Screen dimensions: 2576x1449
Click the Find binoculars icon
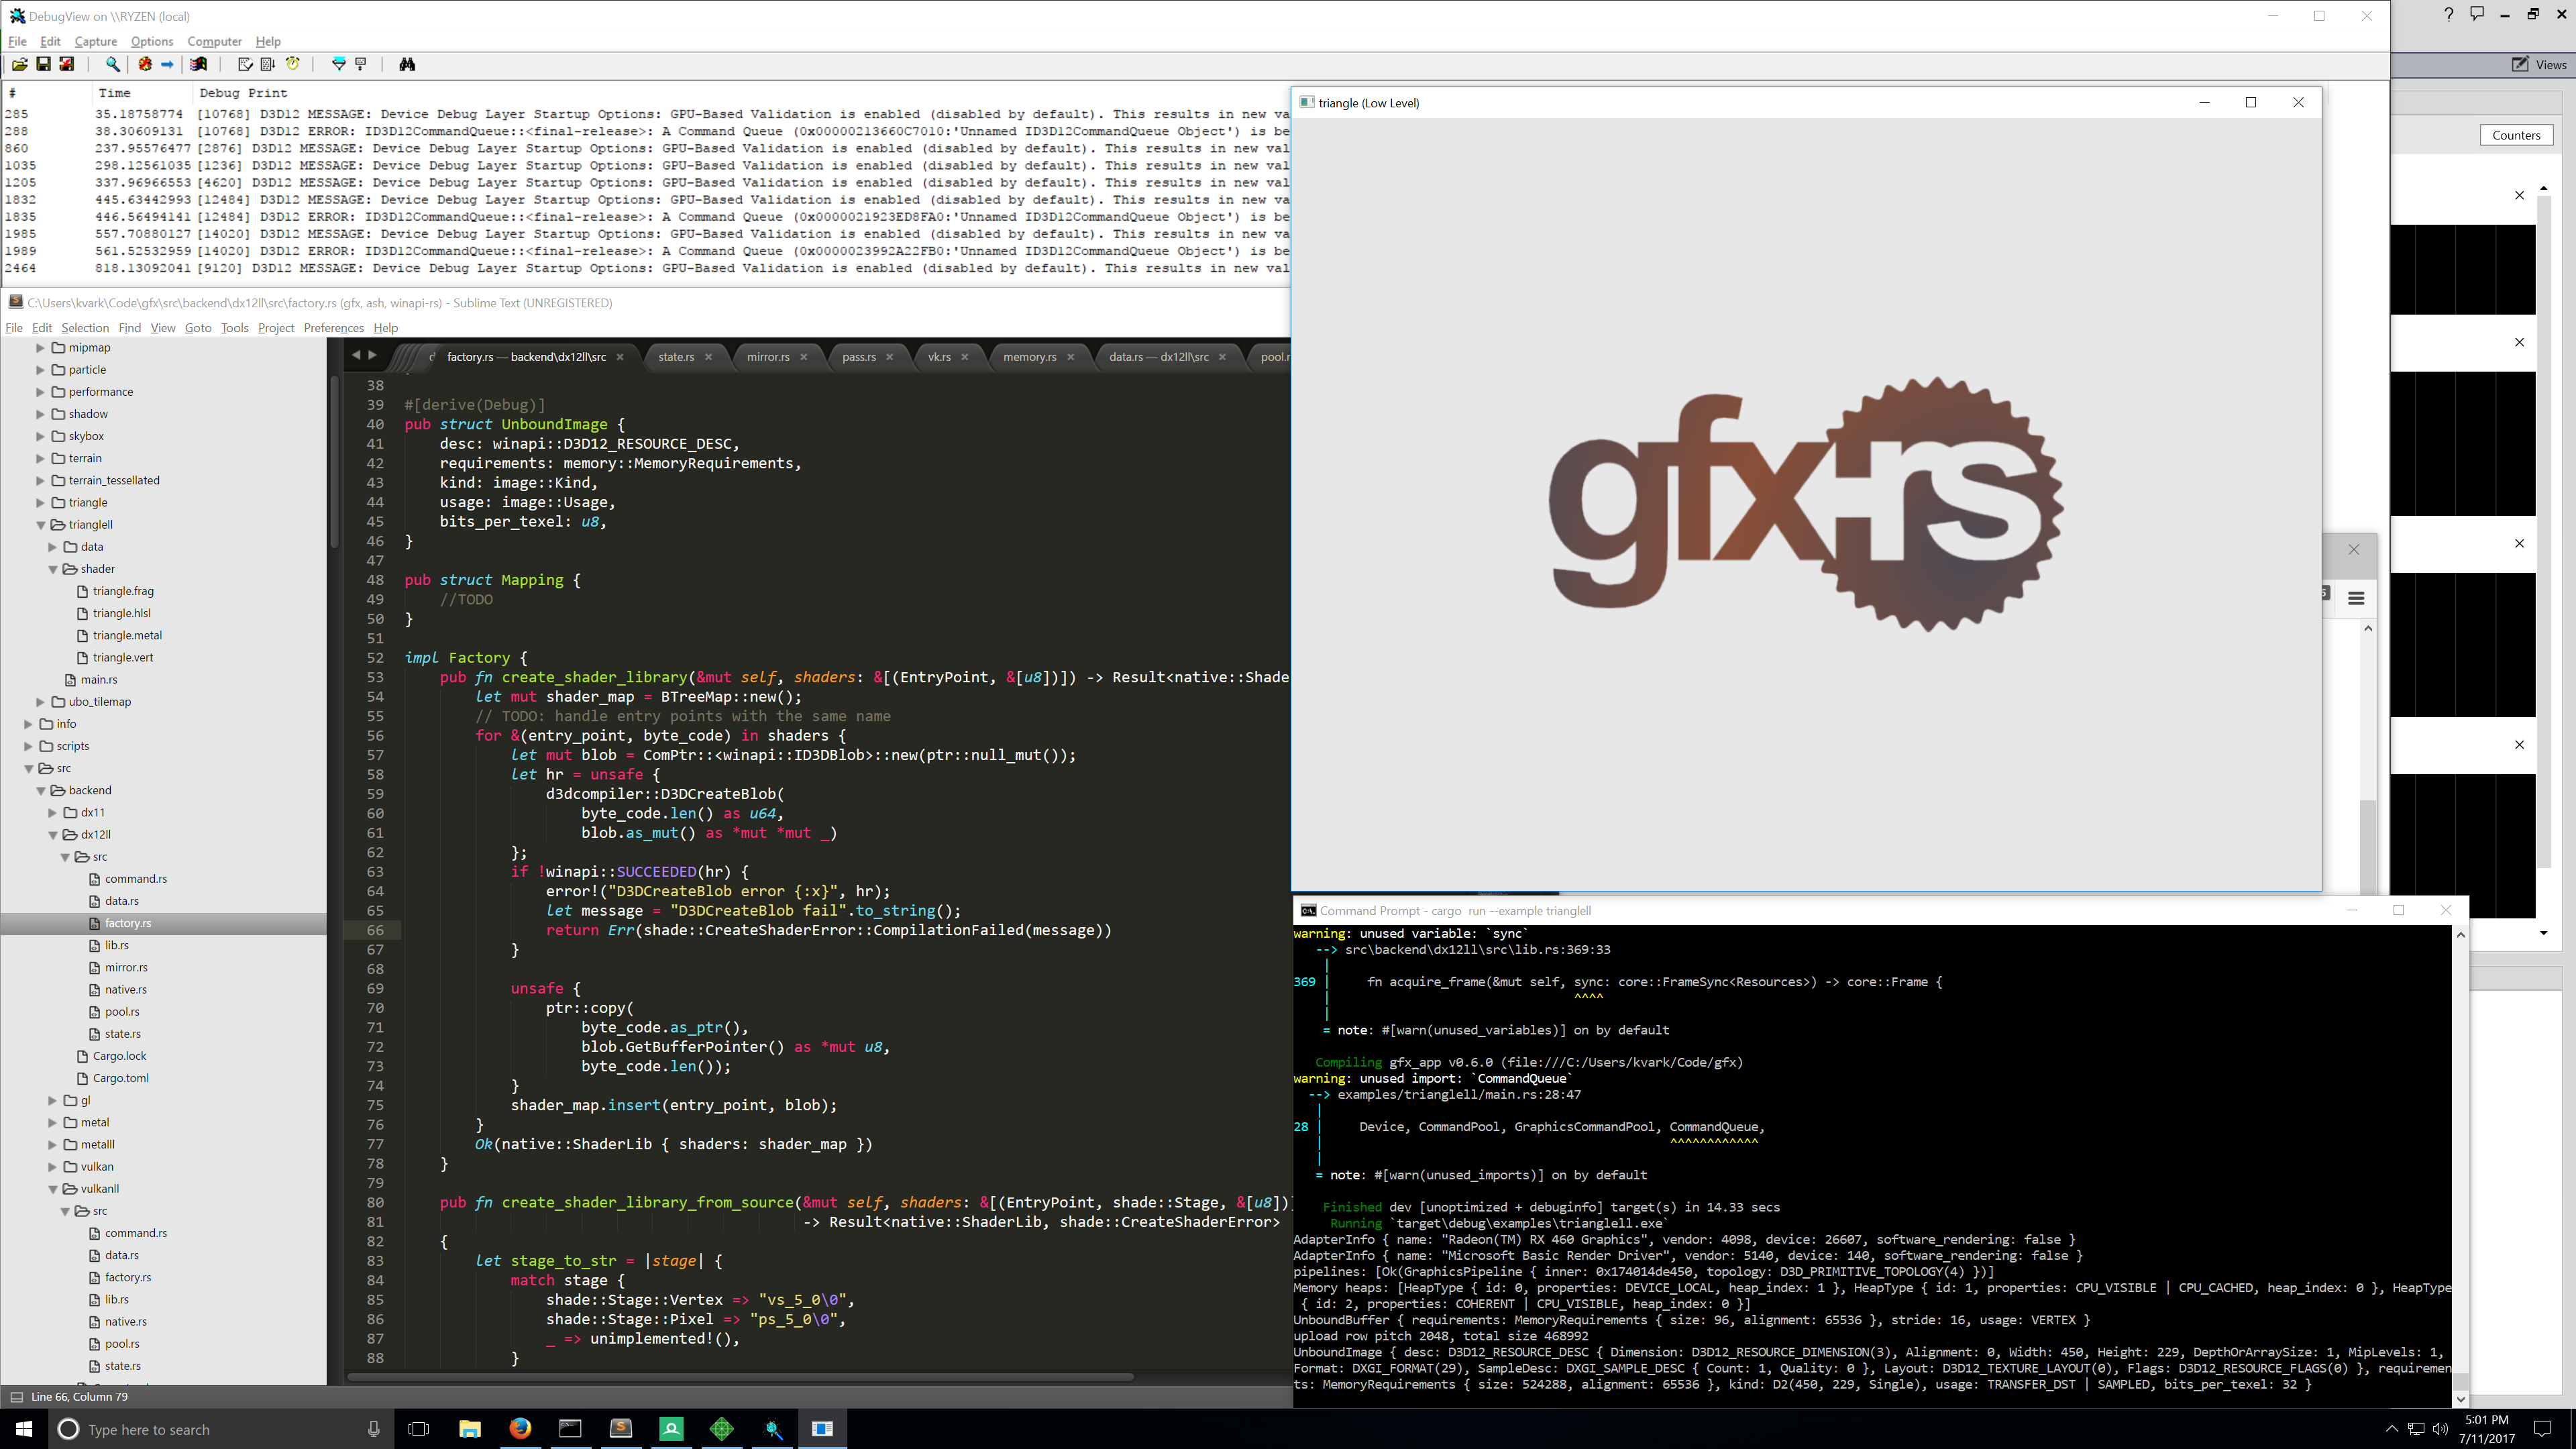click(407, 64)
